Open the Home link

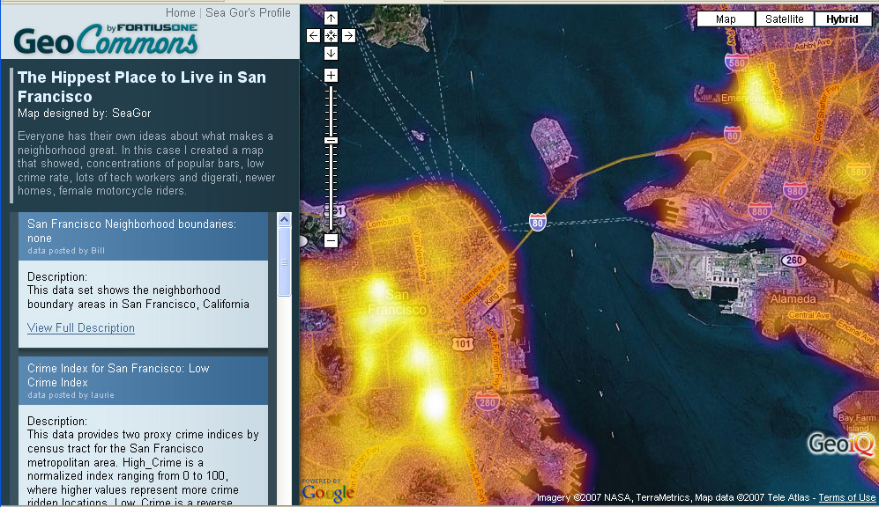181,12
